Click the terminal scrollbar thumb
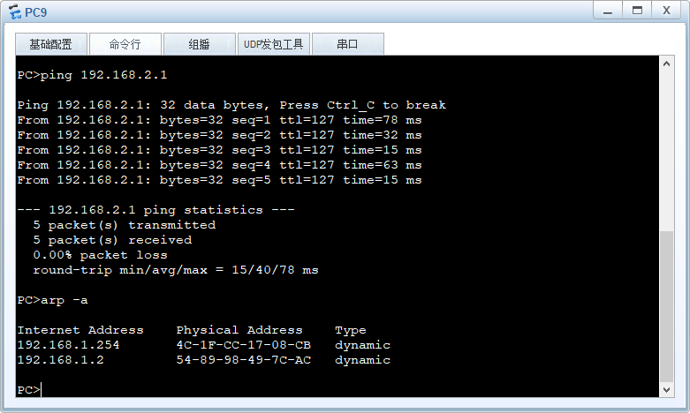 (667, 304)
